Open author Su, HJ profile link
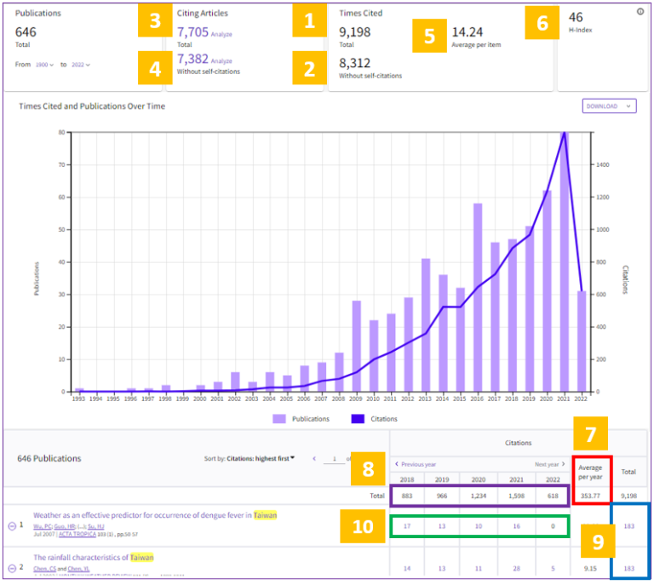654x585 pixels. click(96, 526)
